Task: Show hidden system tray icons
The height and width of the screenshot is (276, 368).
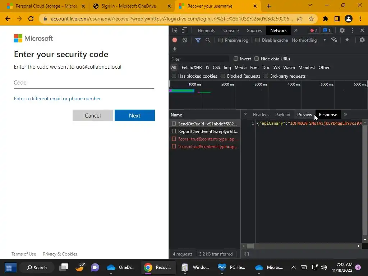Action: 293,267
